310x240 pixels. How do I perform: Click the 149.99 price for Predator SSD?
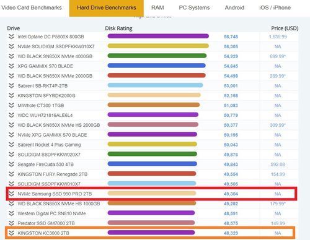coord(278,223)
